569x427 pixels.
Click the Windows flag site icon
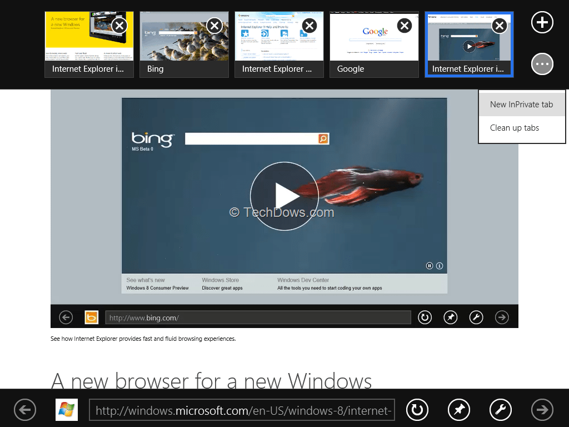pyautogui.click(x=67, y=410)
